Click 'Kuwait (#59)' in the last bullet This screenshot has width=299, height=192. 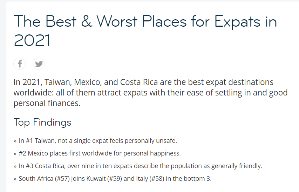click(104, 179)
